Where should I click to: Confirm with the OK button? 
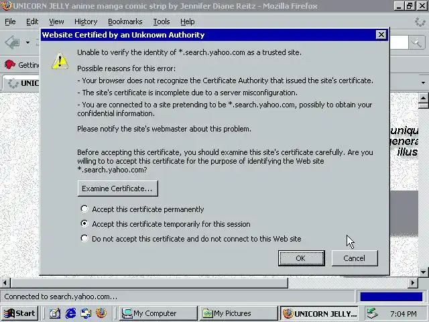[x=301, y=258]
